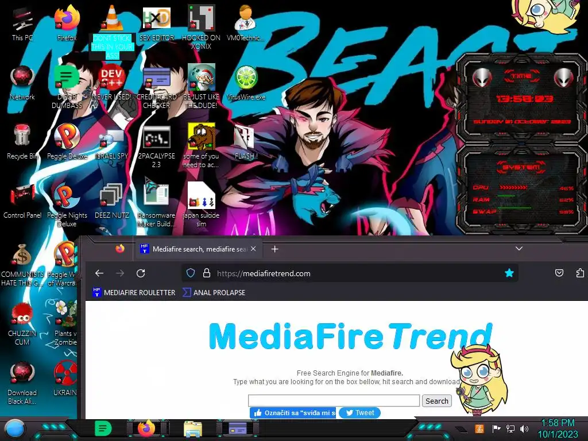Open the Pocket save icon

[x=559, y=273]
